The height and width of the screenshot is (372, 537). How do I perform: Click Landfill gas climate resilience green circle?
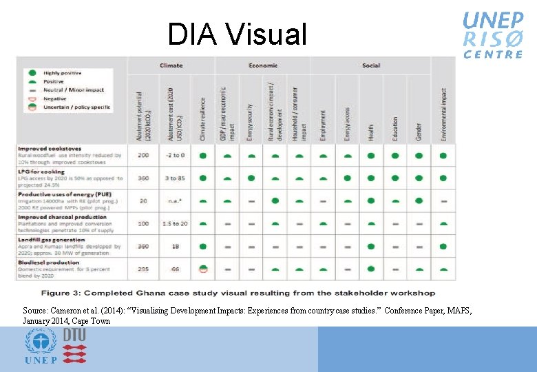point(203,247)
